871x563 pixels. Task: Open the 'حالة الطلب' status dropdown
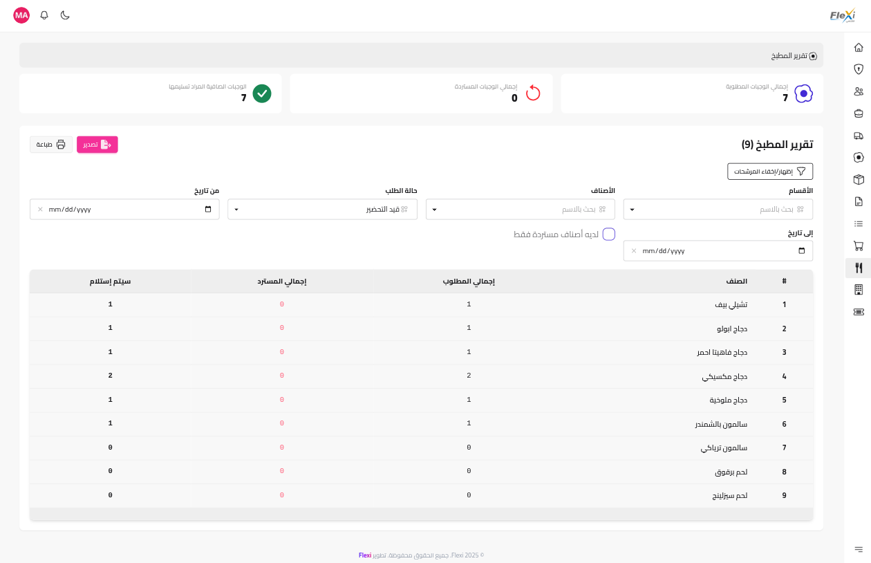[x=322, y=210]
